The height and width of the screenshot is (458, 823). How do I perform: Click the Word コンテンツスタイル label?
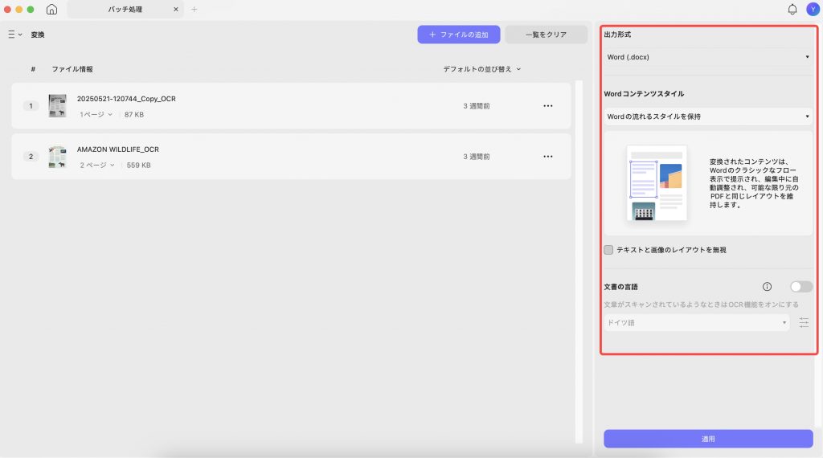pos(644,94)
